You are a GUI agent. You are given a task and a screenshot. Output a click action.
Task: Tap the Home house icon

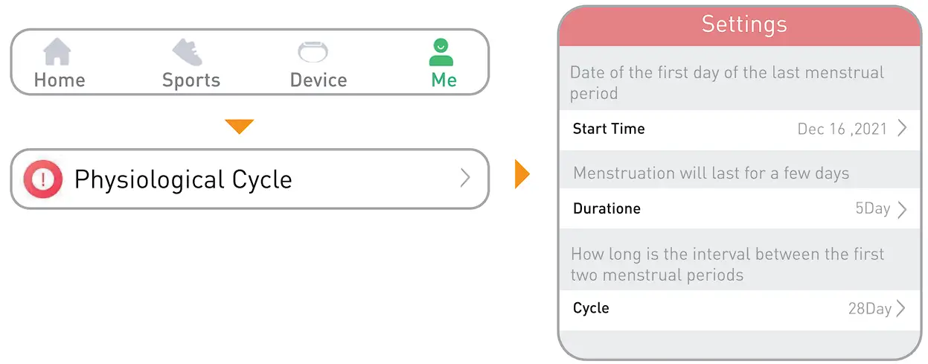click(57, 53)
